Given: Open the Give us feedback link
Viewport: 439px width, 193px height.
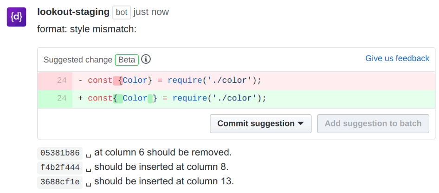Looking at the screenshot, I should click(x=397, y=58).
